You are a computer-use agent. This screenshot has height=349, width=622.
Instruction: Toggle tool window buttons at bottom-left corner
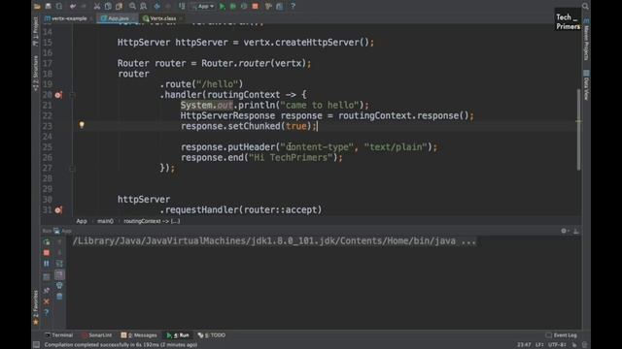[x=36, y=345]
